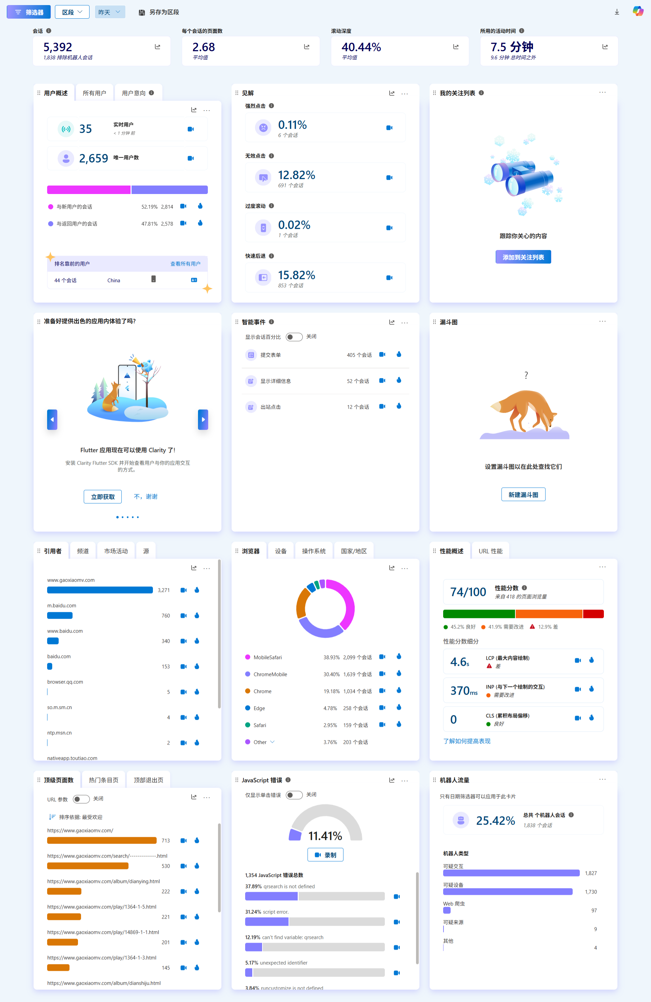Screen dimensions: 651x1002
Task: Open trend chart icon on Sessions card
Action: pos(157,47)
